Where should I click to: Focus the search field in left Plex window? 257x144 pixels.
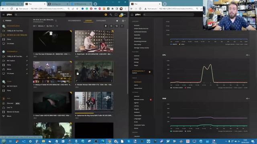40,15
